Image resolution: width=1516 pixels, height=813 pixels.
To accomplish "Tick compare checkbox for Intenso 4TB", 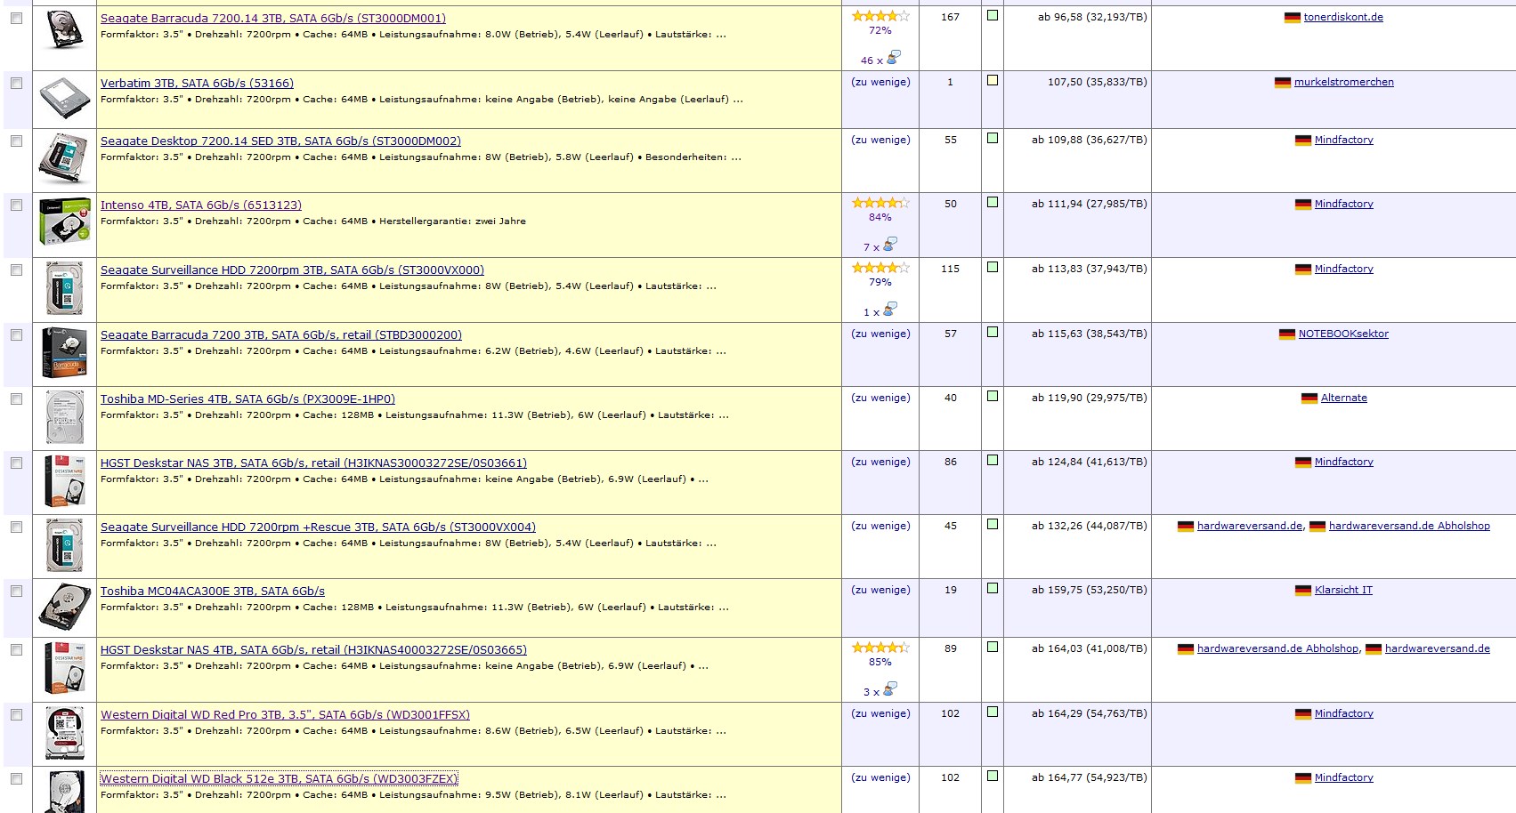I will coord(16,205).
